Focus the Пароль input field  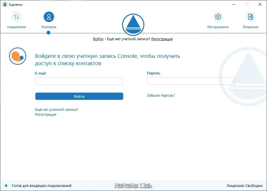(x=191, y=81)
